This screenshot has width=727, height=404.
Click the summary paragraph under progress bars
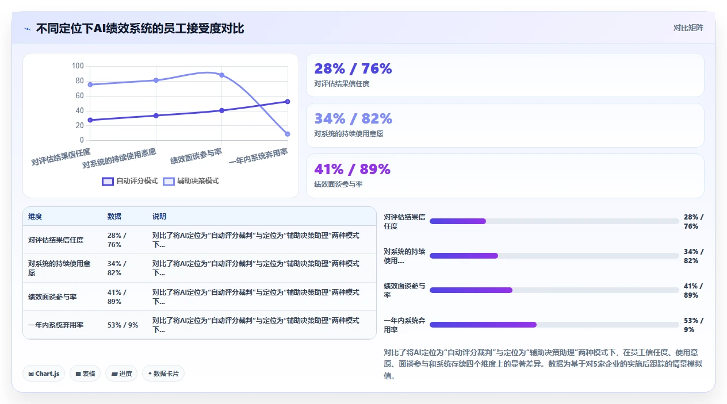point(543,364)
